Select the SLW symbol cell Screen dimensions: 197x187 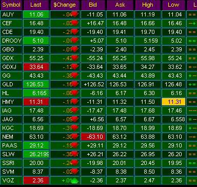[11, 154]
